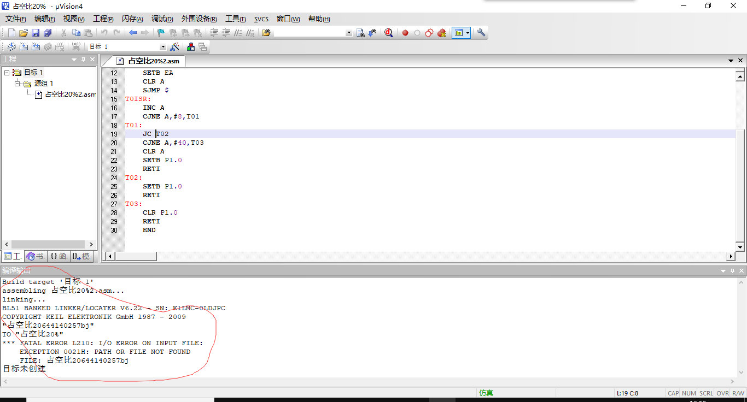Click the Find document icon beside the search box

360,33
